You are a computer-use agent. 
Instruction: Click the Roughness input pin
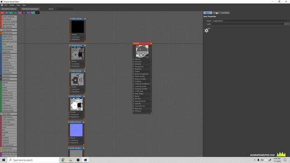(x=133, y=67)
